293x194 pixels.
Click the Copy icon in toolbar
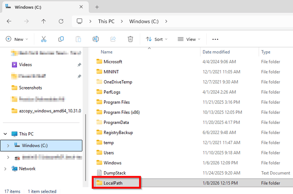(61, 39)
